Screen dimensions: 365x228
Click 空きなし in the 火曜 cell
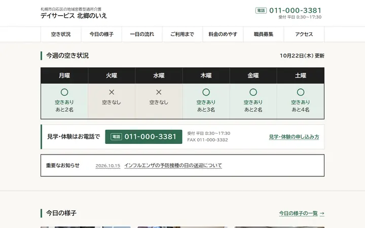pyautogui.click(x=112, y=102)
